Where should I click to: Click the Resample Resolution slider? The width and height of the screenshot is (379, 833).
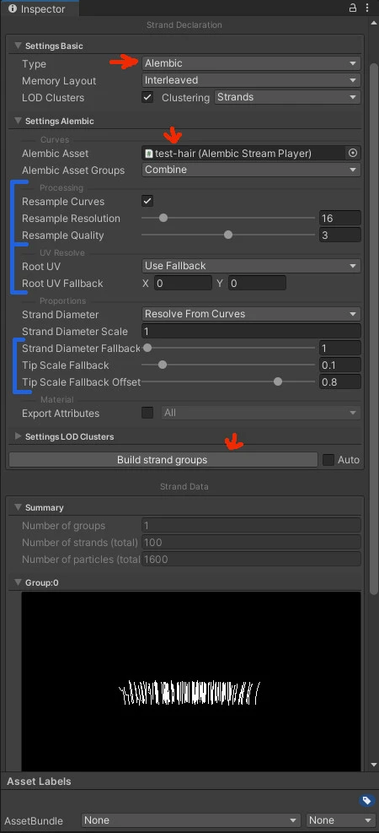(x=228, y=218)
